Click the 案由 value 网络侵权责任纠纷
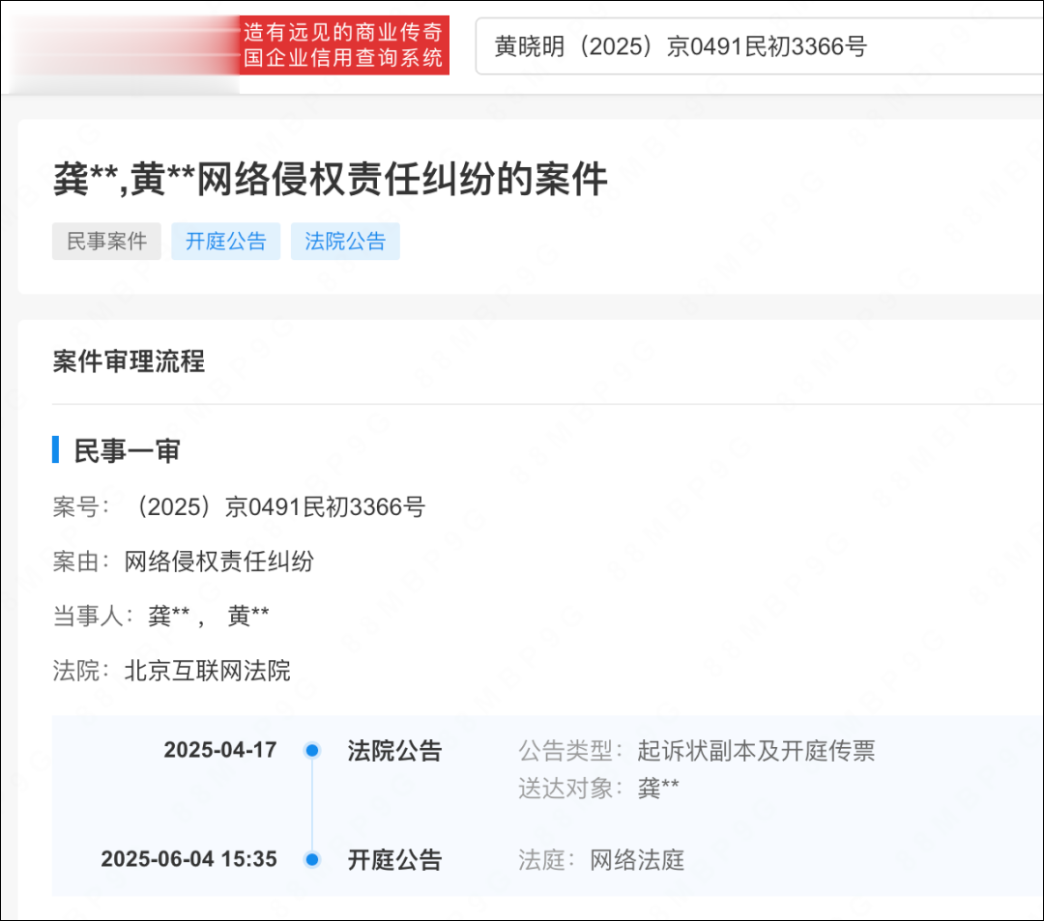The image size is (1044, 921). coord(219,561)
